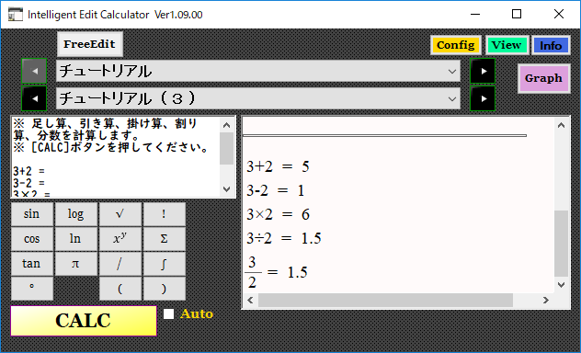581x353 pixels.
Task: Enable the Auto calculation checkbox
Action: click(168, 313)
